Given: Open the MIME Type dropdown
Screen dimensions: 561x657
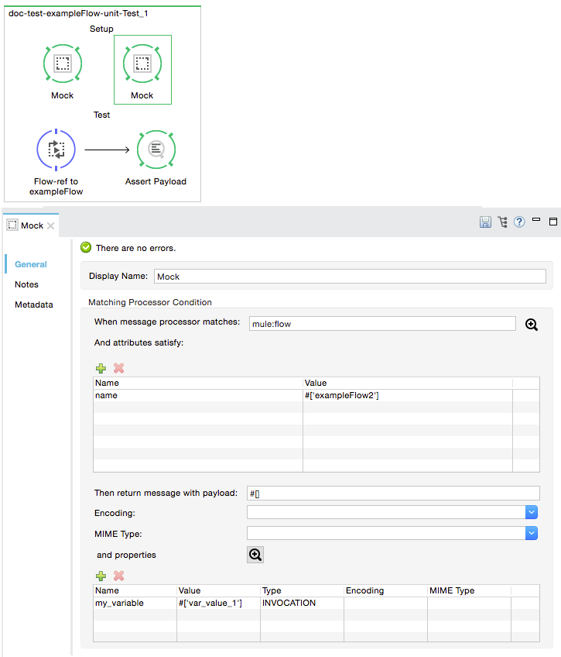Looking at the screenshot, I should 531,533.
